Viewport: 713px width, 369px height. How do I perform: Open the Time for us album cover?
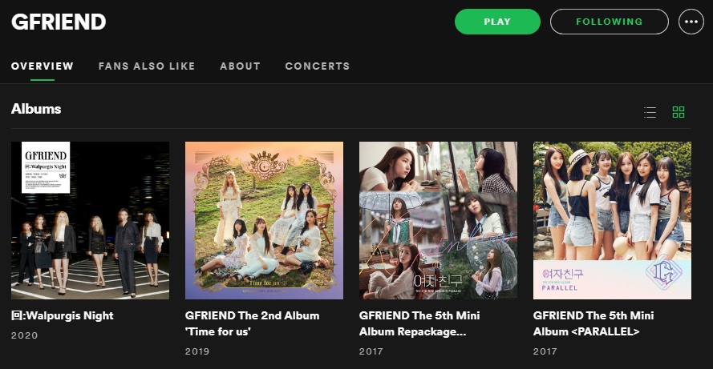[x=264, y=221]
